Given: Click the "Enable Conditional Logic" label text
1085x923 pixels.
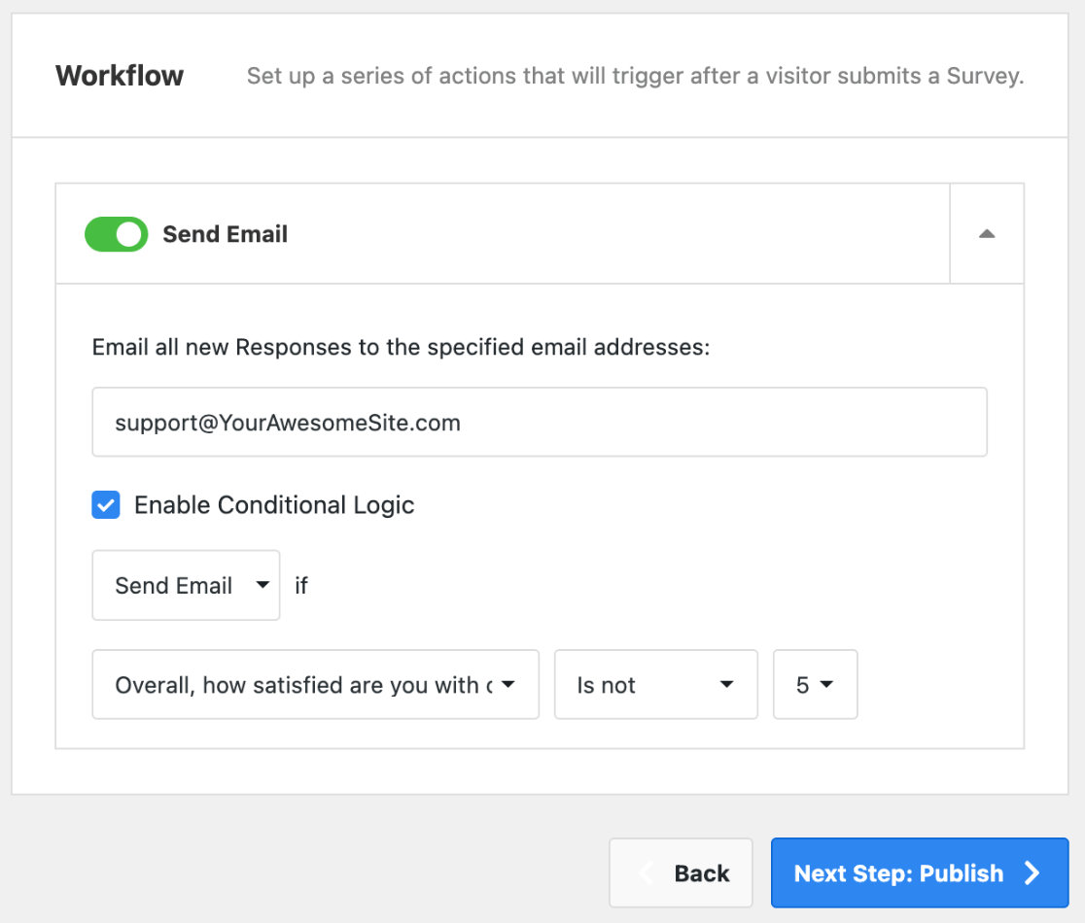Looking at the screenshot, I should tap(274, 505).
